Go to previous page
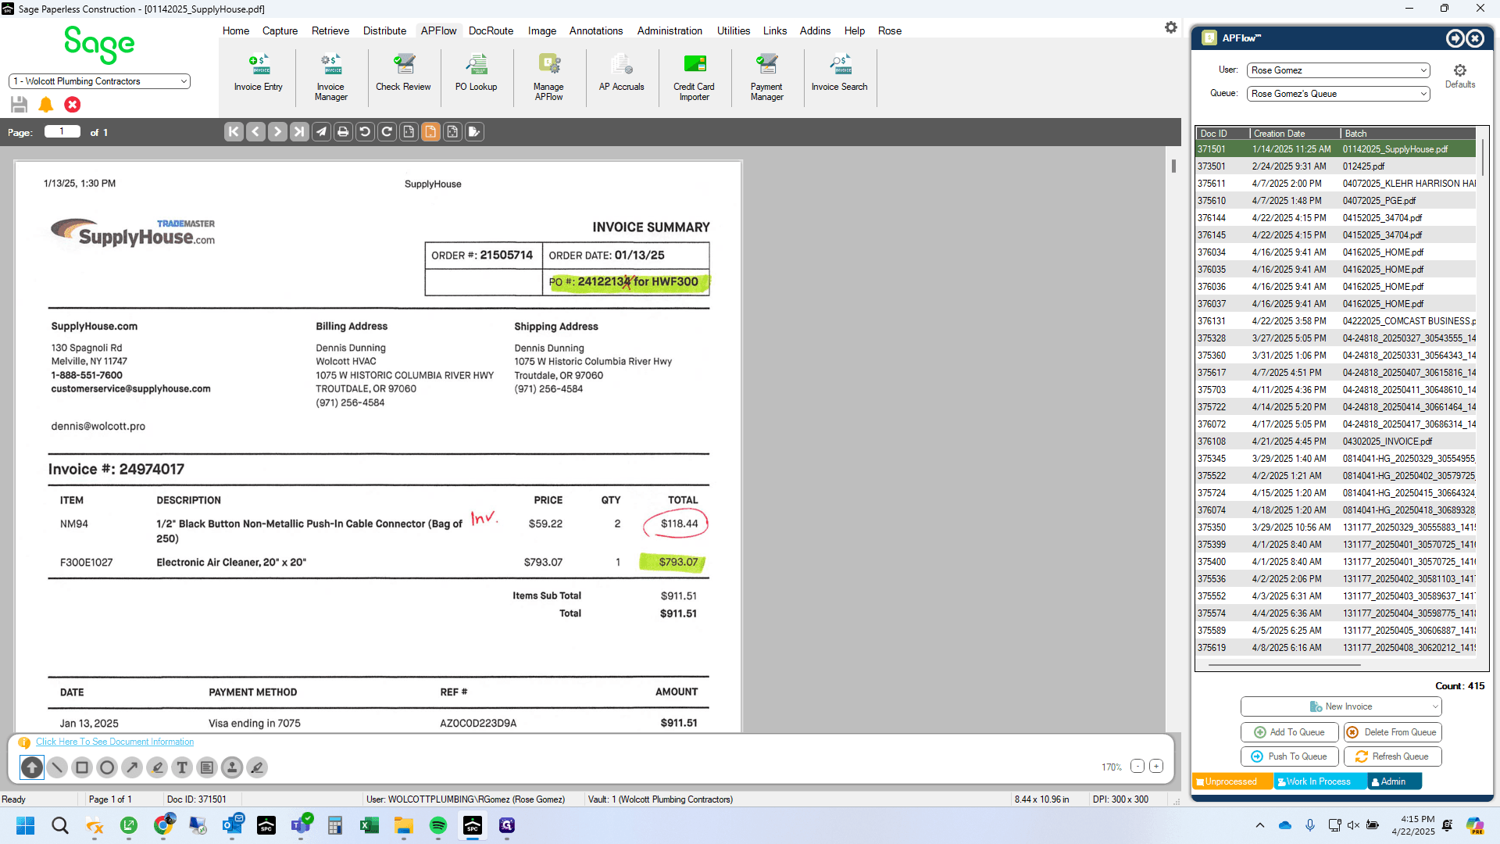 (x=255, y=132)
